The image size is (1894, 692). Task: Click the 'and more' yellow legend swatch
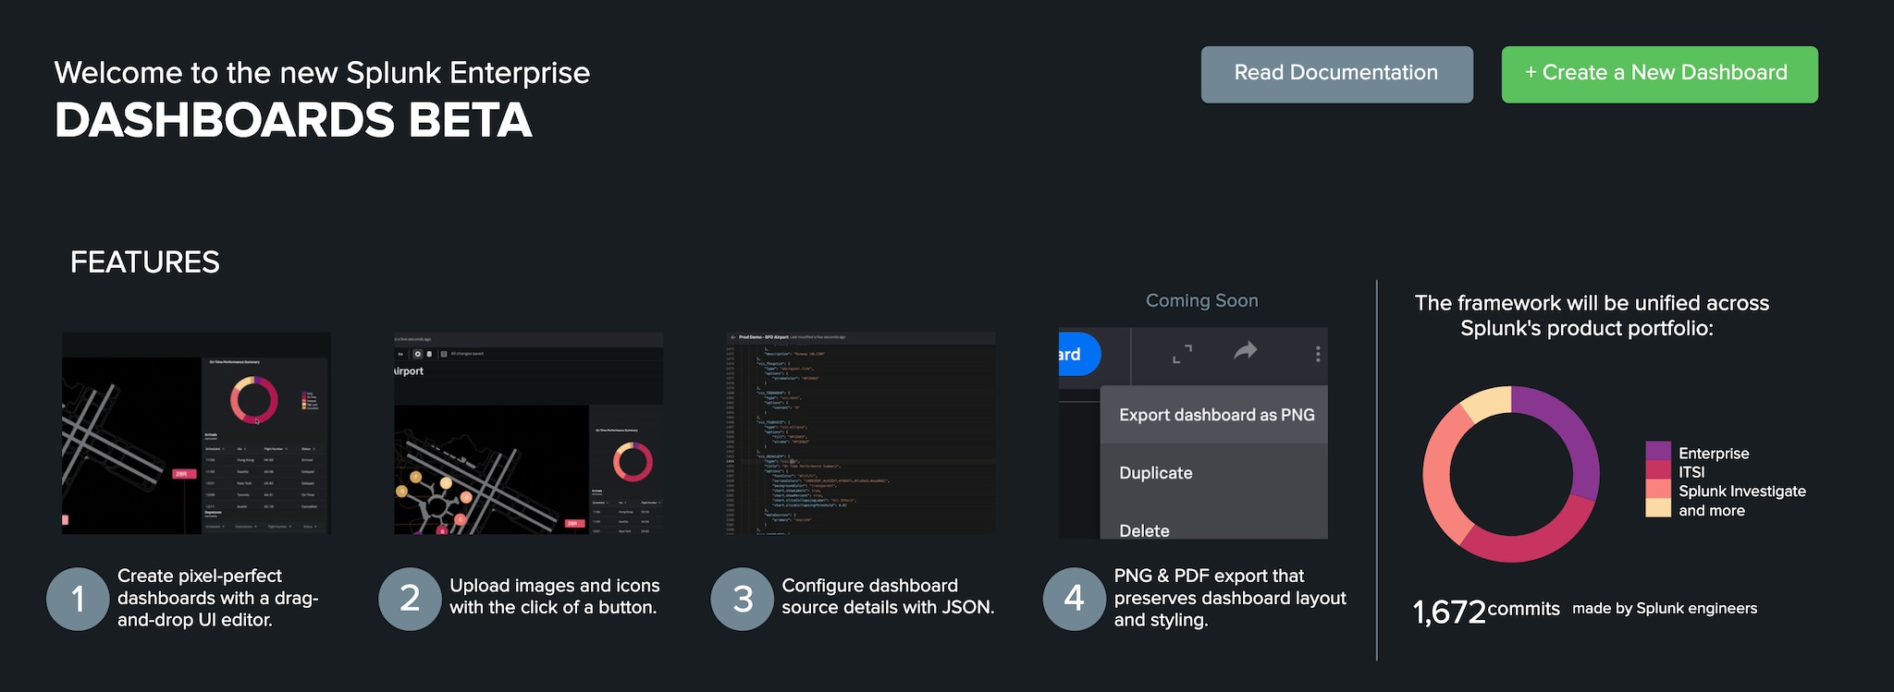pyautogui.click(x=1658, y=508)
